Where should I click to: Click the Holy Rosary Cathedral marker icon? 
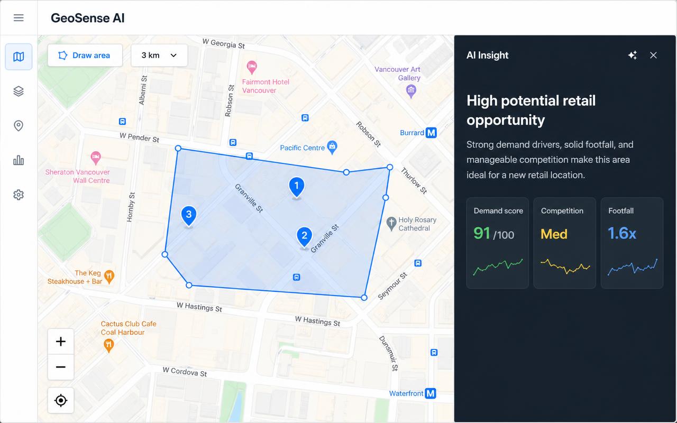coord(391,224)
